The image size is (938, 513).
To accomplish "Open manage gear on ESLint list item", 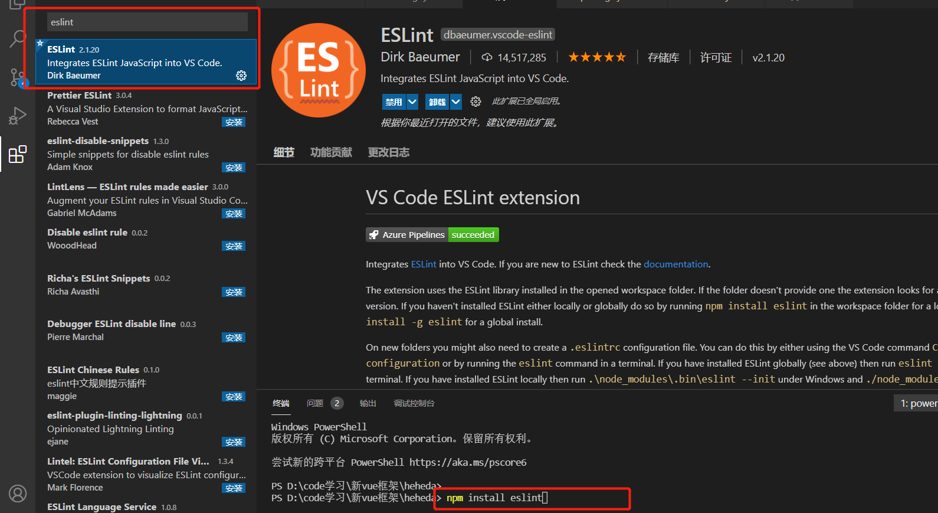I will pos(241,76).
